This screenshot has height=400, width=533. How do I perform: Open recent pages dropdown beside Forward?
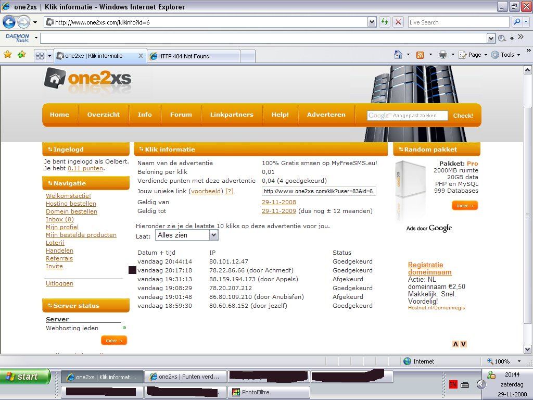35,22
